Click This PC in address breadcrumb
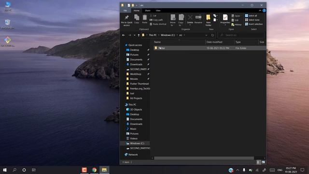Image resolution: width=309 pixels, height=174 pixels. (x=153, y=35)
